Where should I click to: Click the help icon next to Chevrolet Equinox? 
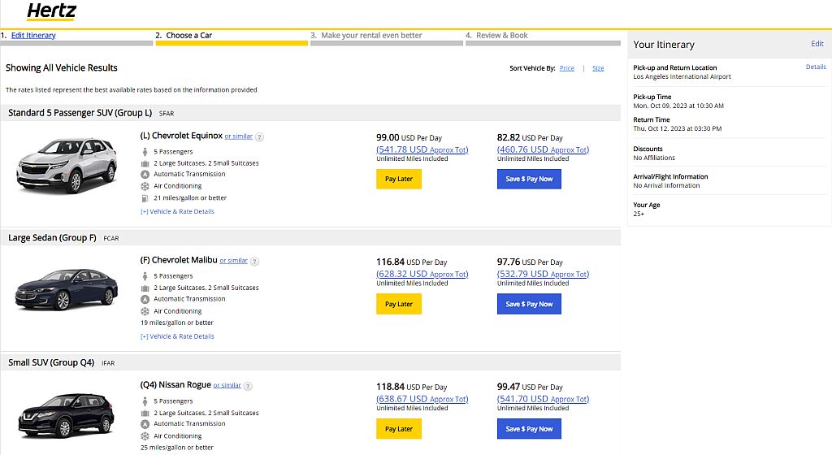tap(259, 136)
